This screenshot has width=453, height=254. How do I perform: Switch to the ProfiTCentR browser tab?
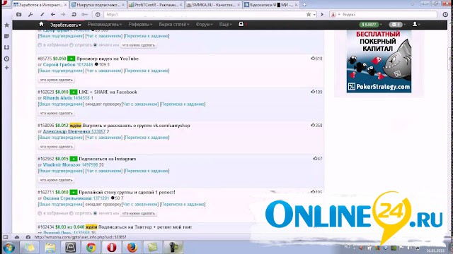(x=156, y=5)
